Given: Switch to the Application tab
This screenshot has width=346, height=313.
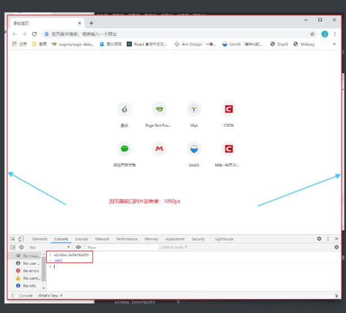Looking at the screenshot, I should pos(175,239).
